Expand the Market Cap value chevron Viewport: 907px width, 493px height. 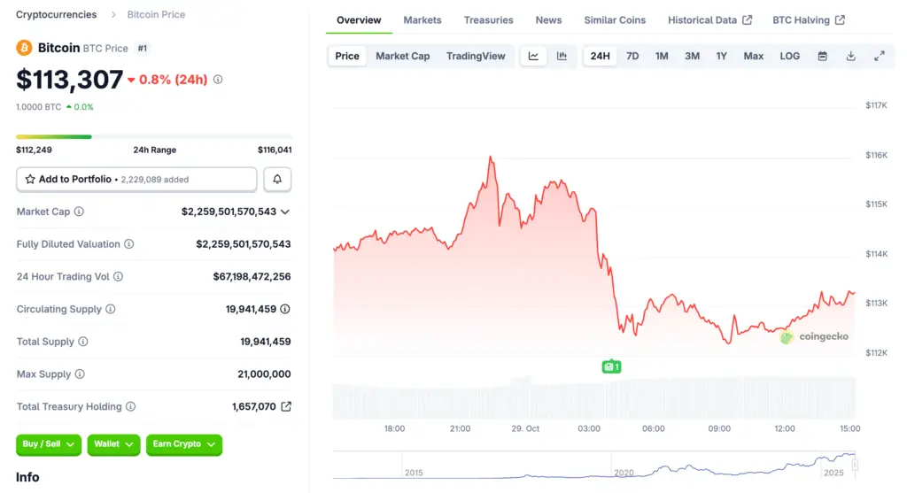click(285, 212)
